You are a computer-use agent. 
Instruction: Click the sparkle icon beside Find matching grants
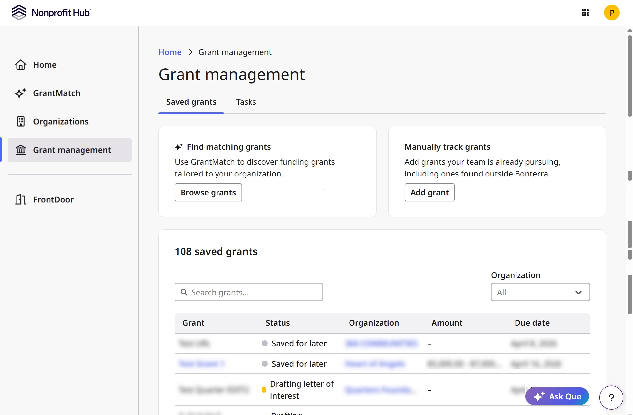pyautogui.click(x=179, y=147)
